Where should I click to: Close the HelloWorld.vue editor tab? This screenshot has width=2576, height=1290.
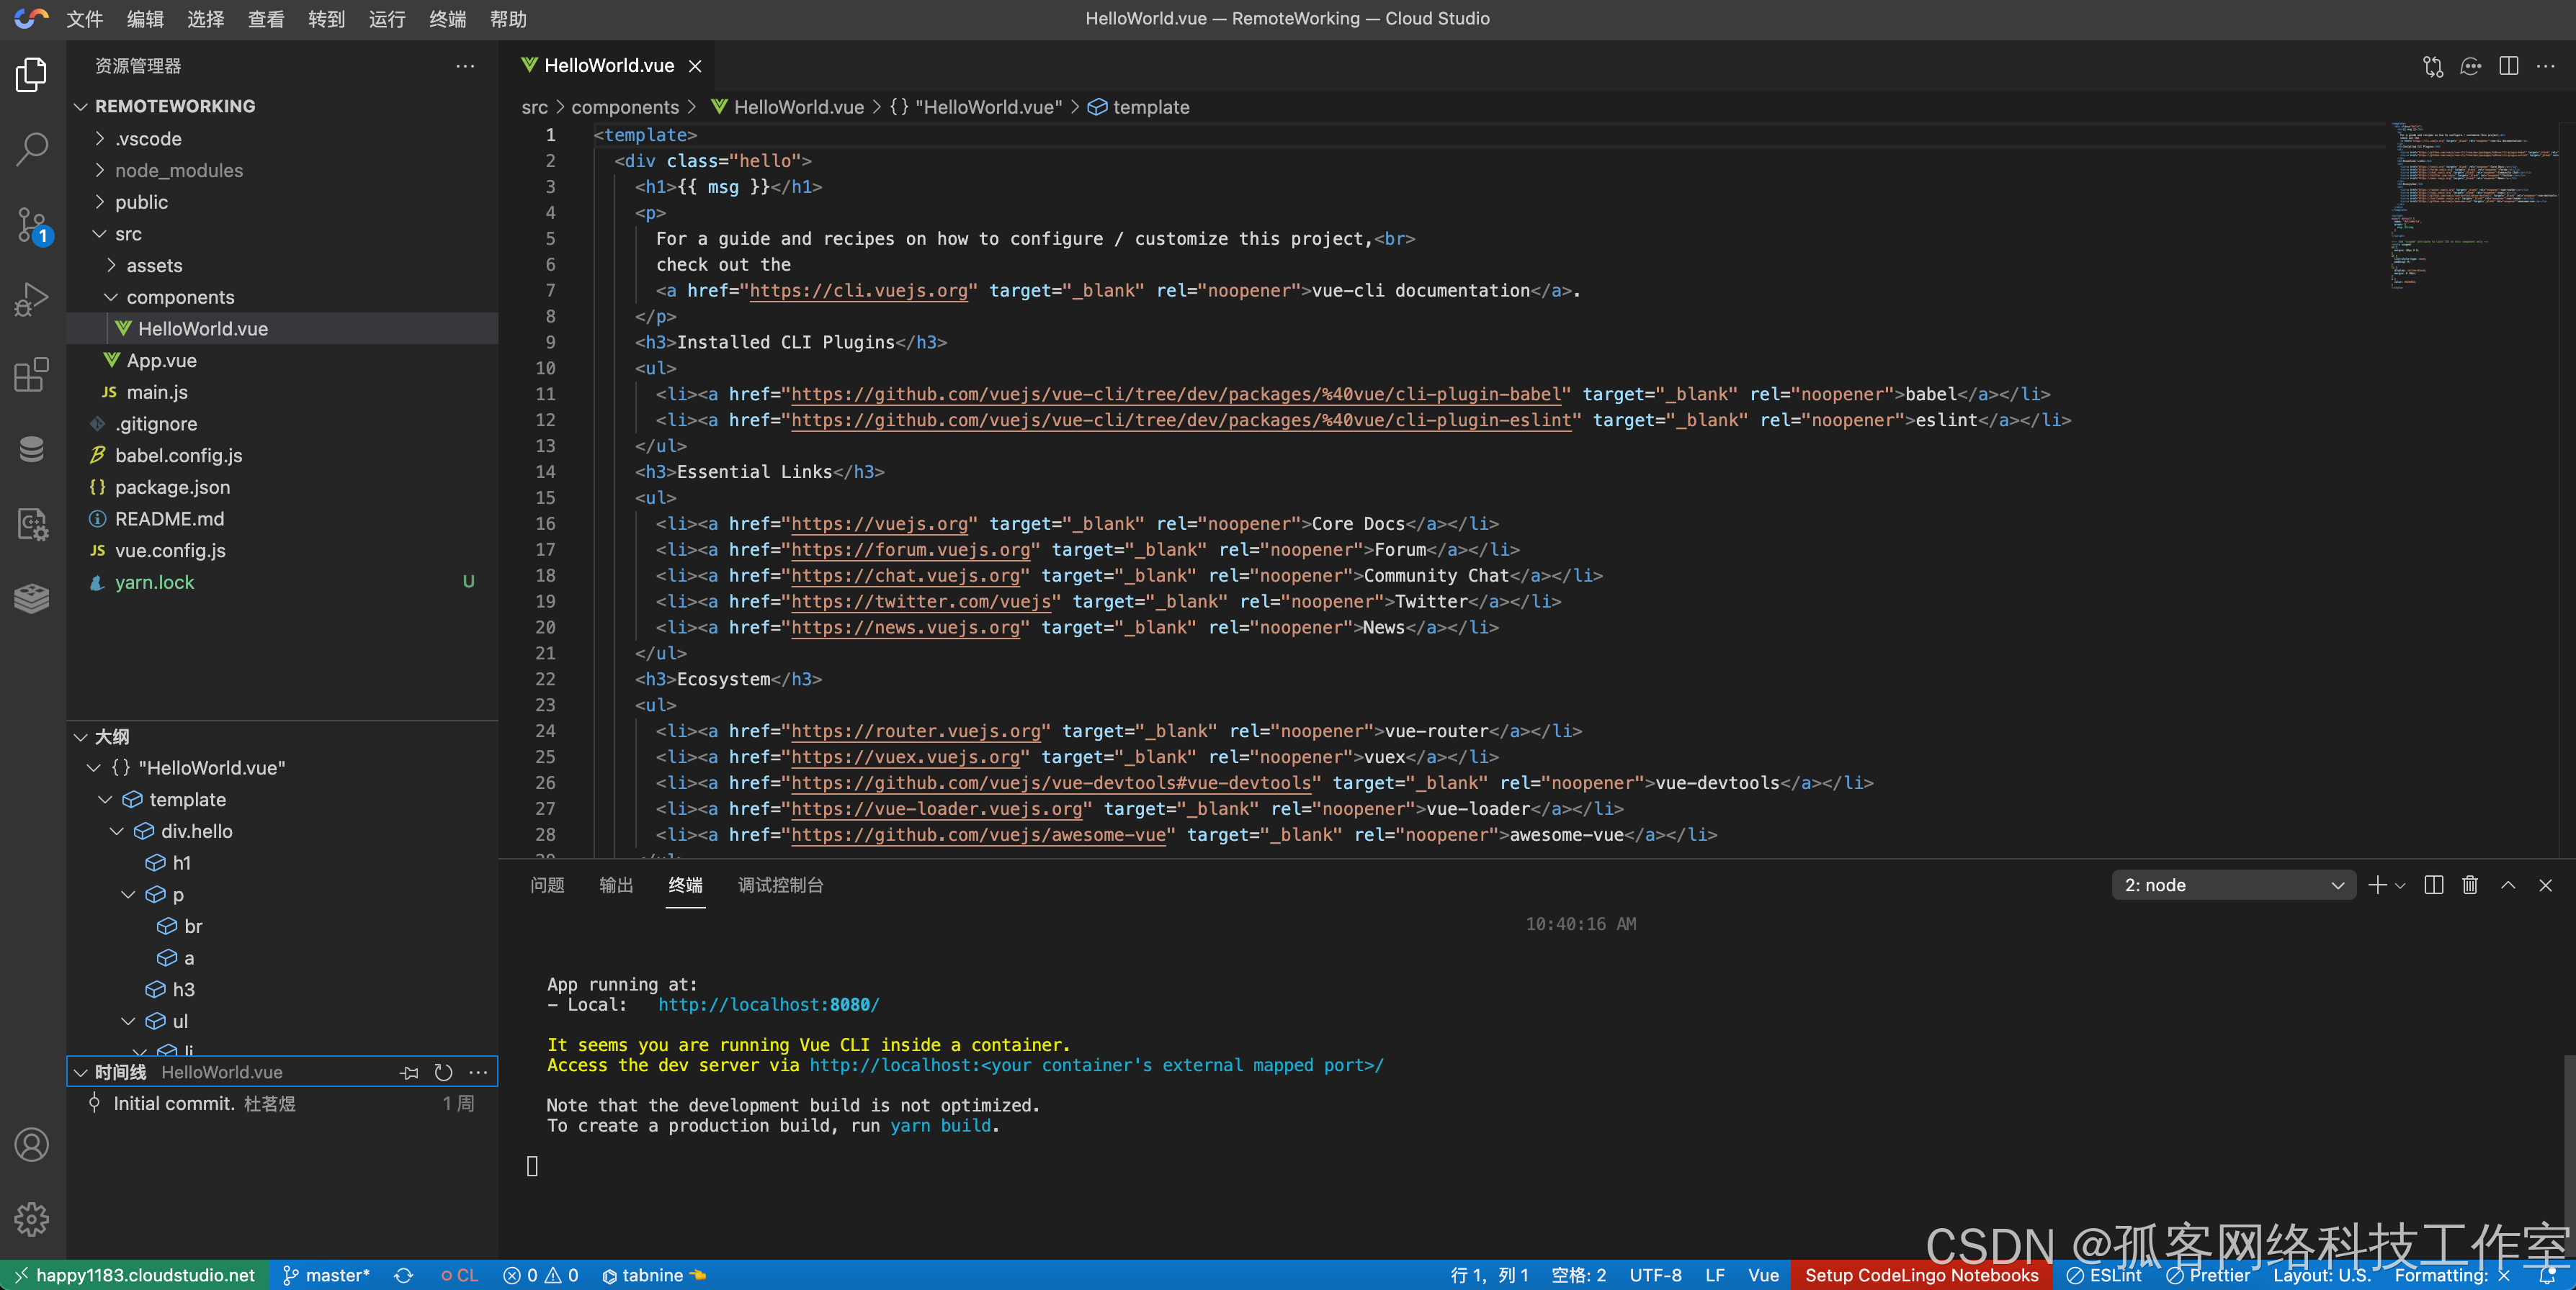[695, 66]
